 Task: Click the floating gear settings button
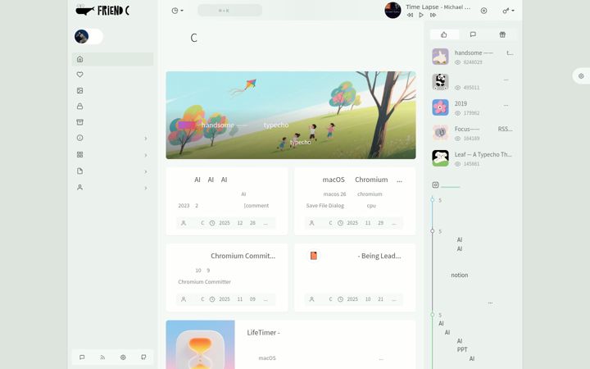point(581,76)
